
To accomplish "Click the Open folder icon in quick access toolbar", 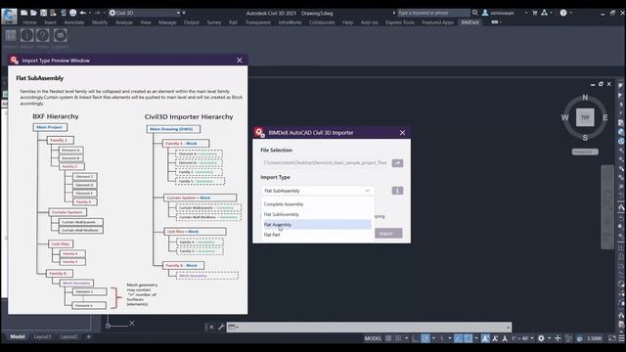I will coord(33,13).
